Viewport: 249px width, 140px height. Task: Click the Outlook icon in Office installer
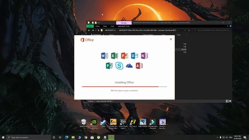coord(134,56)
